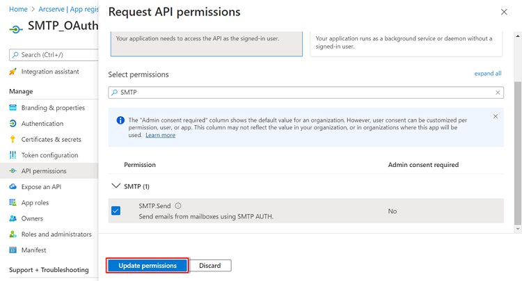Click the Search (Ctrl+/) sidebar field

click(54, 55)
